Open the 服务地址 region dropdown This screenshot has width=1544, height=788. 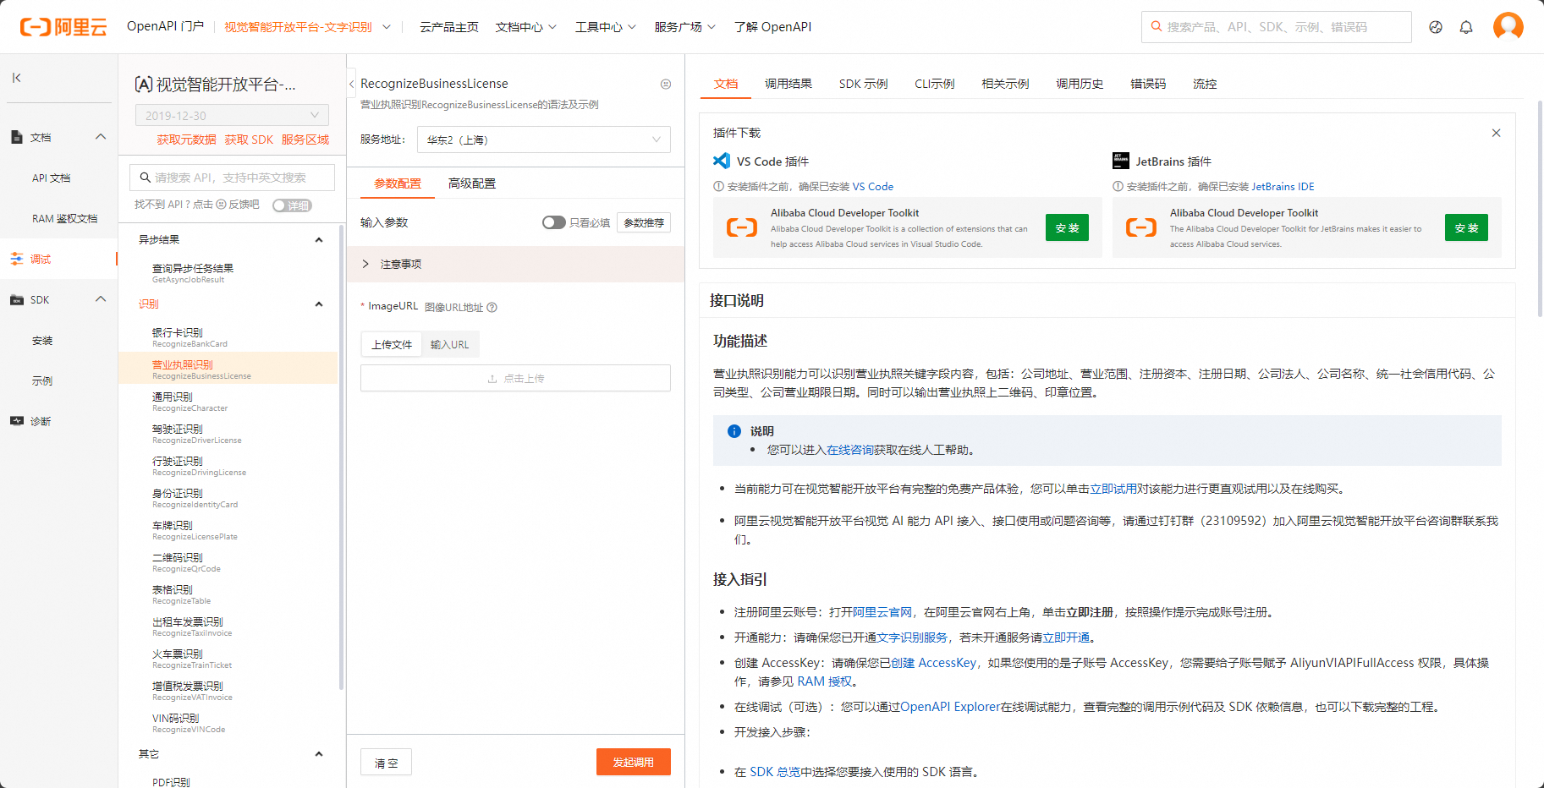544,140
